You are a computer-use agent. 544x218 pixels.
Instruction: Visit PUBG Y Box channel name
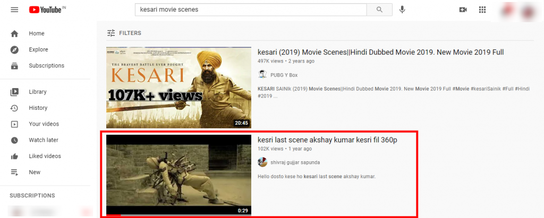284,75
